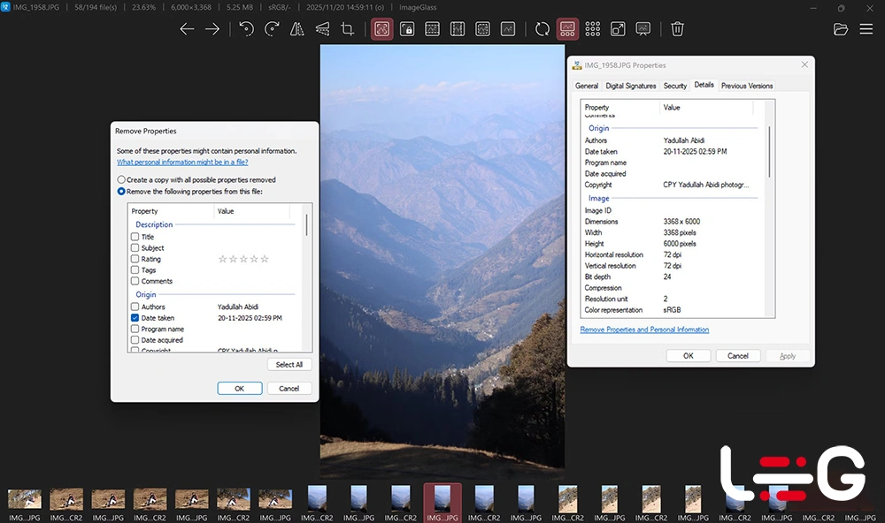Select the highlighted IMG thumbnail in filmstrip
Image resolution: width=885 pixels, height=523 pixels.
442,498
